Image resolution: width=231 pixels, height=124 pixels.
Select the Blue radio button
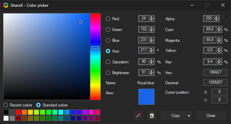point(108,40)
